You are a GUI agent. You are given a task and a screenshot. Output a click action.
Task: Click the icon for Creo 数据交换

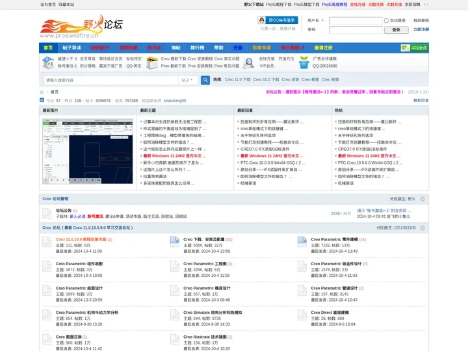tap(47, 340)
